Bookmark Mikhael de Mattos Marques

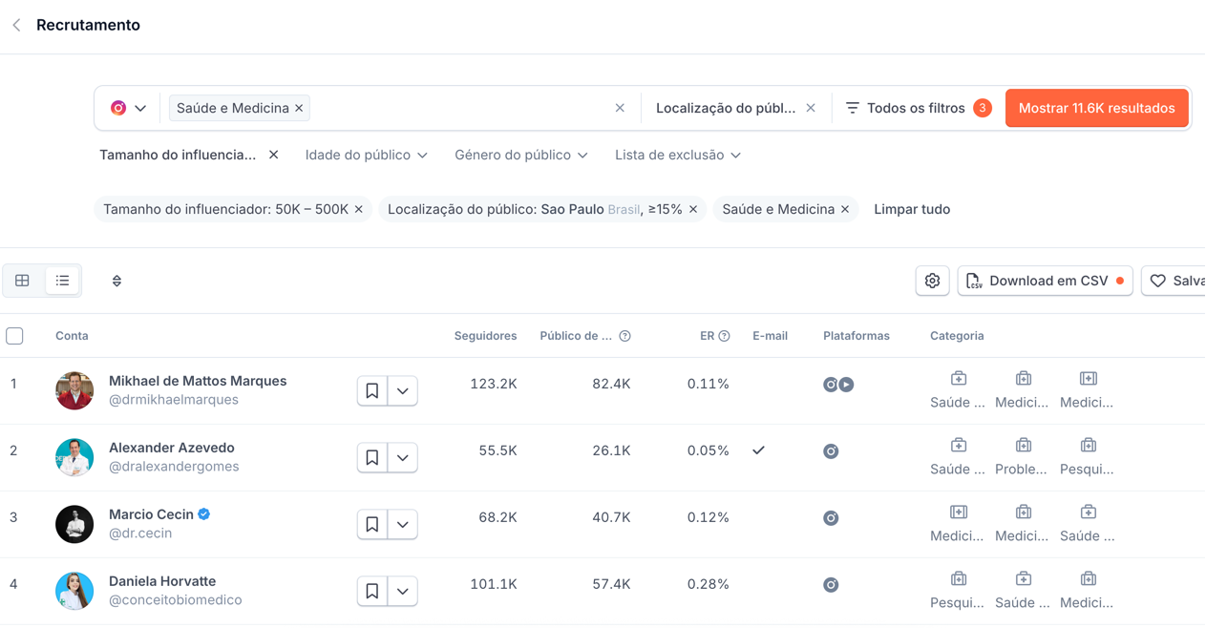coord(372,390)
